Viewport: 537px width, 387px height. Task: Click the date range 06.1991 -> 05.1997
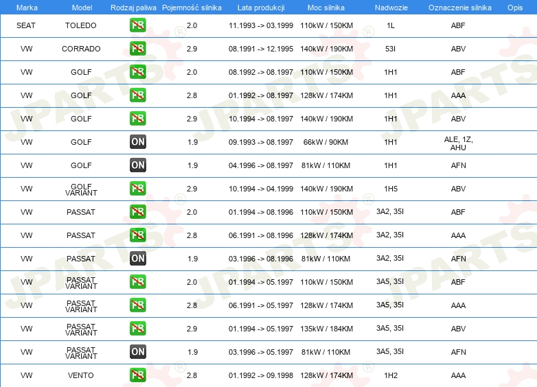point(261,305)
